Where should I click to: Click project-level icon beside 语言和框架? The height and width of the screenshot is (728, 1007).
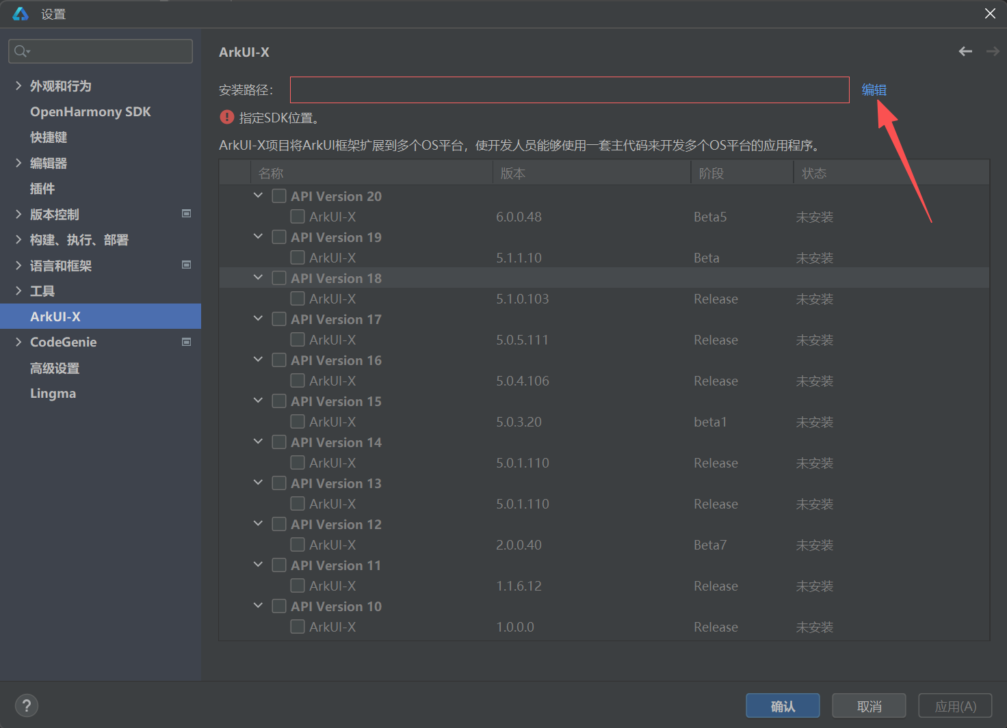tap(186, 265)
